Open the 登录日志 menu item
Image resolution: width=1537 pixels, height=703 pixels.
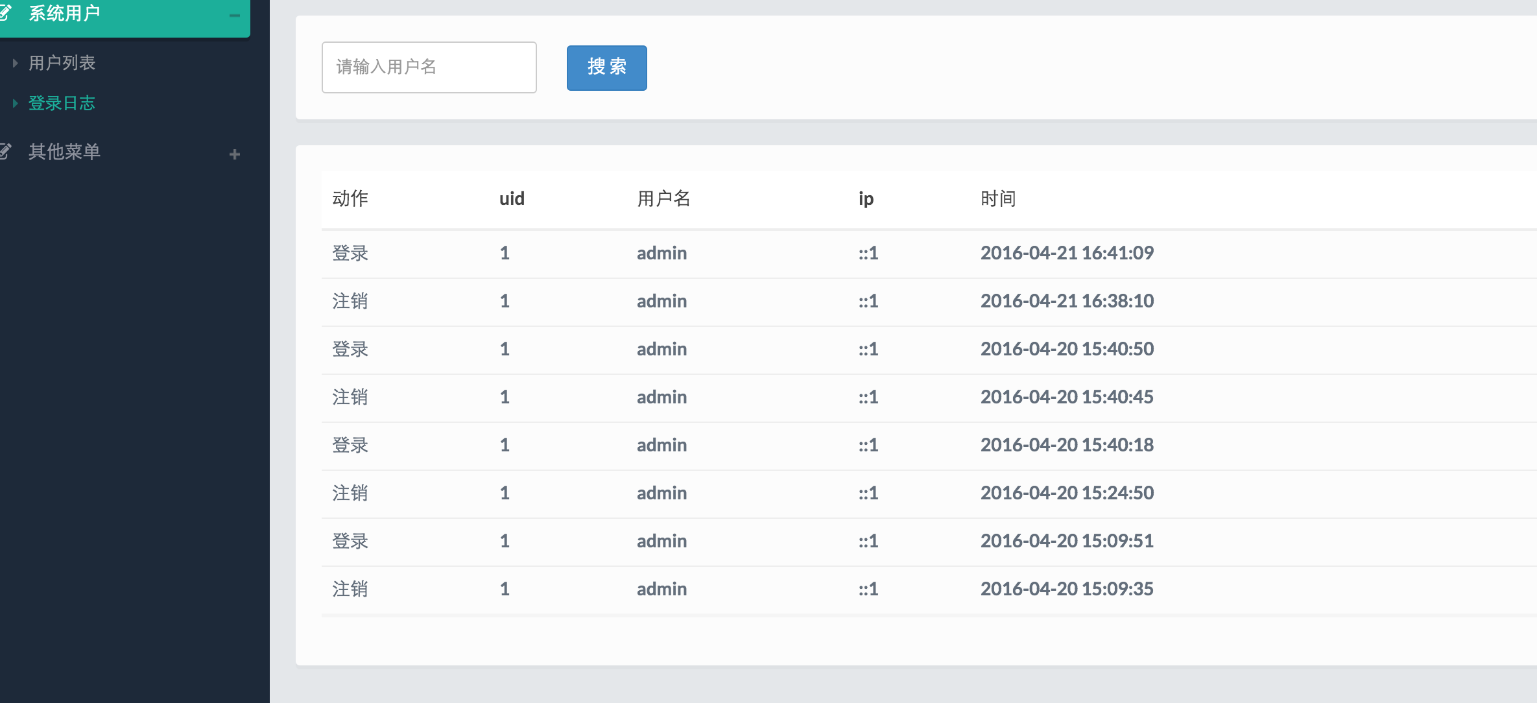point(62,103)
